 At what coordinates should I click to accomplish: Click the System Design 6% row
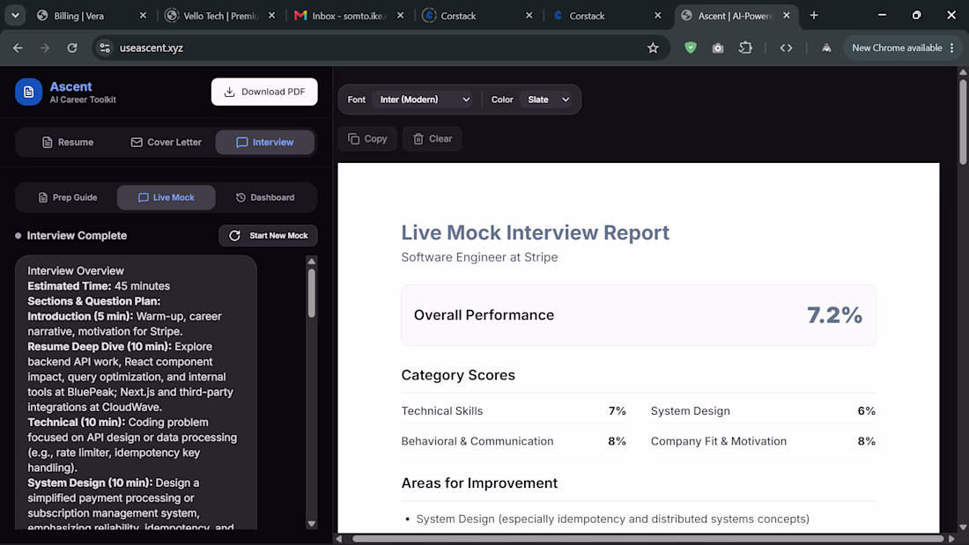coord(763,411)
